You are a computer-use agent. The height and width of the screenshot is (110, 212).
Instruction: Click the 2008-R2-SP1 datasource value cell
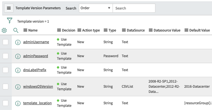pyautogui.click(x=164, y=87)
